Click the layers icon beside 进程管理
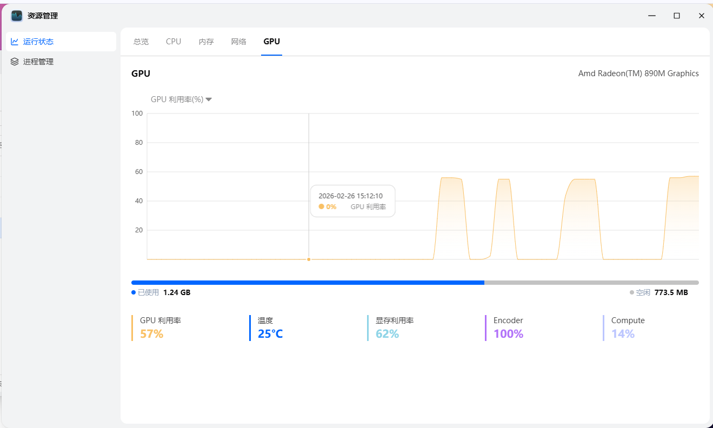Screen dimensions: 713x428 (15, 62)
